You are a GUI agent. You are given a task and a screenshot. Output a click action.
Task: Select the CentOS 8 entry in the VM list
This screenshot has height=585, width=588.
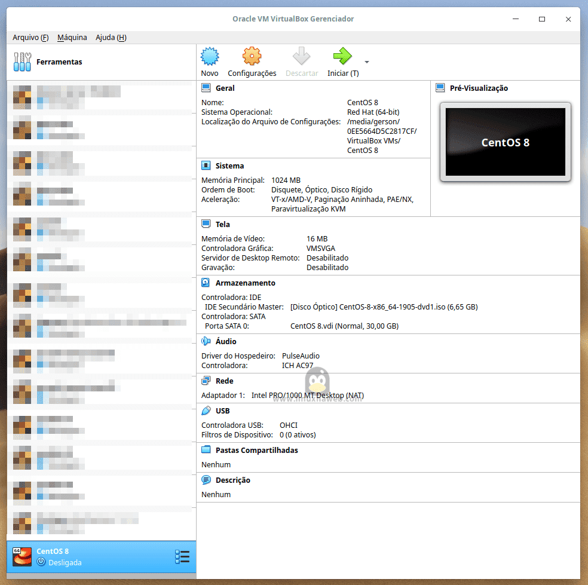point(101,557)
